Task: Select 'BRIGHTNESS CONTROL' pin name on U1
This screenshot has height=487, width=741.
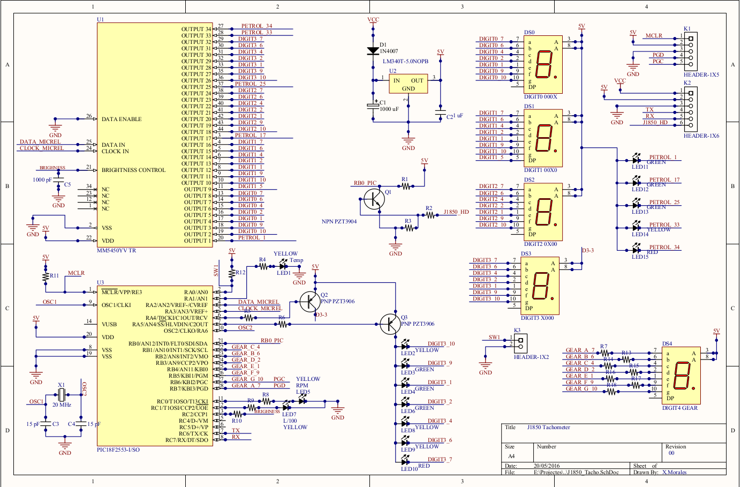Action: [x=134, y=170]
